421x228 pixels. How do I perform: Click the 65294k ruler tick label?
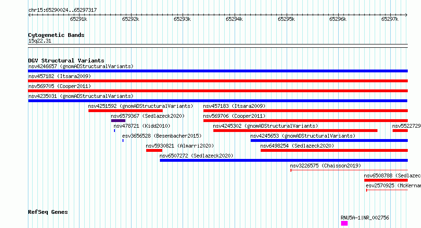(234, 19)
